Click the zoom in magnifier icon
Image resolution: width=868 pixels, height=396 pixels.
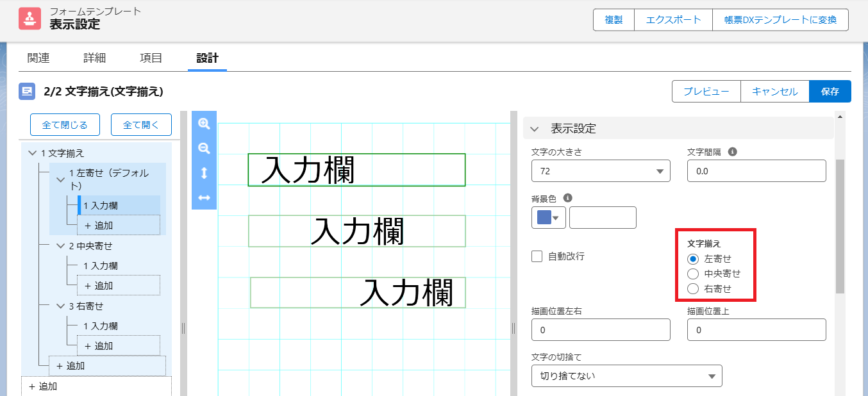204,124
